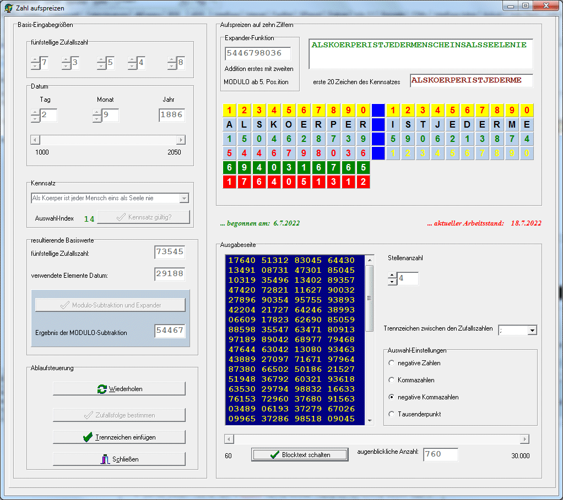Click the checkmark icon on Blocktext schalten
This screenshot has width=563, height=500.
pos(275,455)
